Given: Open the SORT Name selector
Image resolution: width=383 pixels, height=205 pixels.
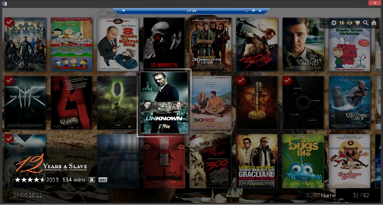Looking at the screenshot, I should (321, 195).
